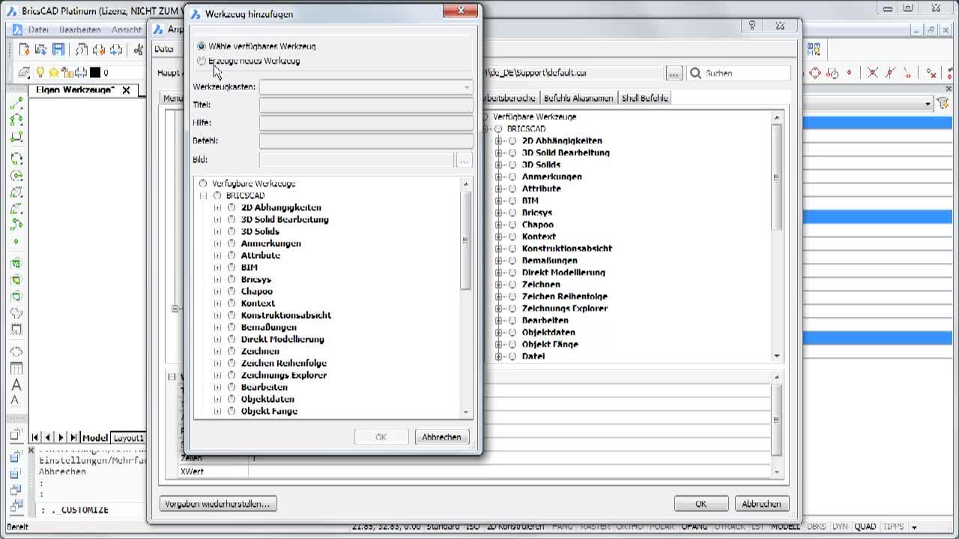Image resolution: width=959 pixels, height=539 pixels.
Task: Open the 'Datei' menu in main window
Action: [x=38, y=30]
